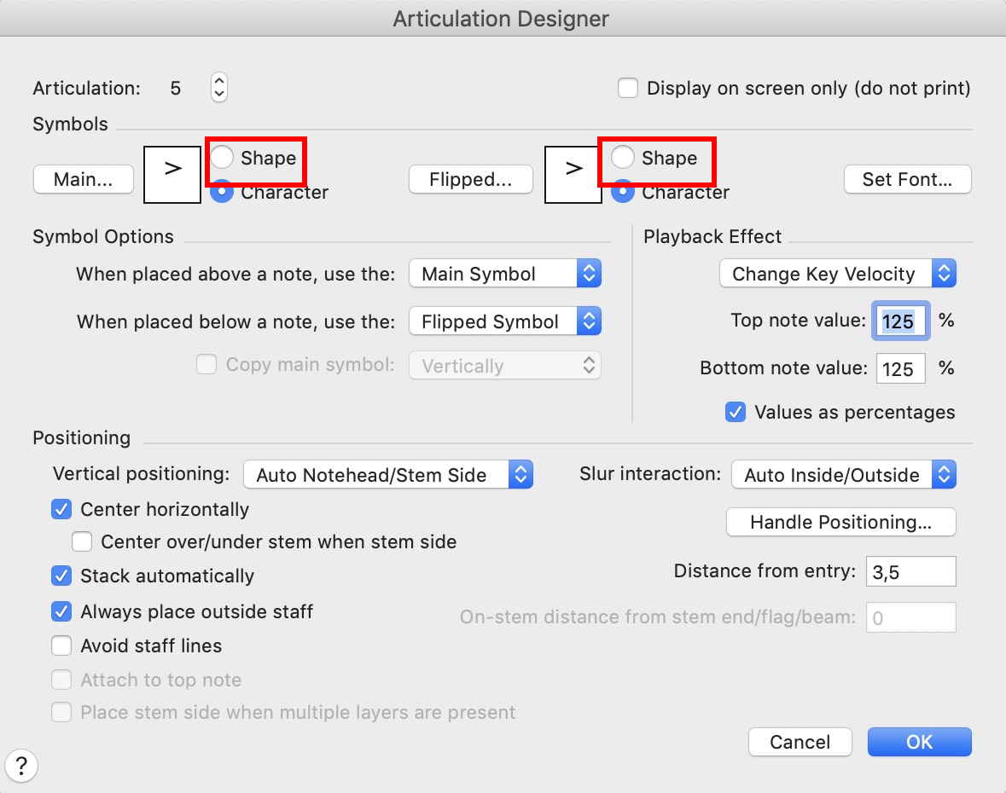Click the Set Font button
This screenshot has width=1006, height=793.
(907, 180)
